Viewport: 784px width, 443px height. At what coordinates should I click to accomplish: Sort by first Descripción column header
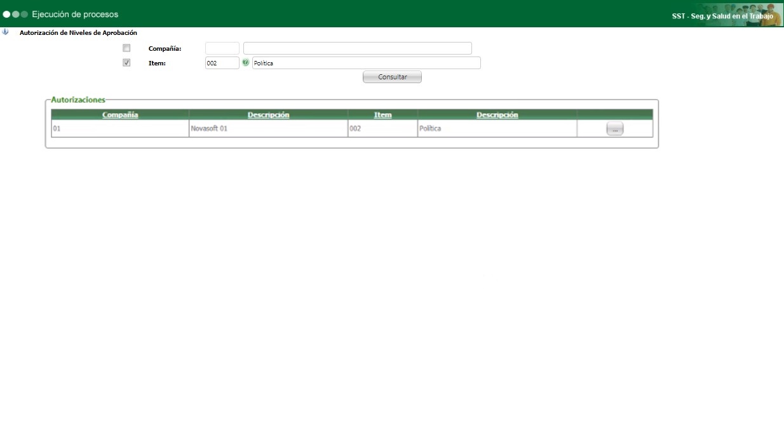tap(268, 115)
